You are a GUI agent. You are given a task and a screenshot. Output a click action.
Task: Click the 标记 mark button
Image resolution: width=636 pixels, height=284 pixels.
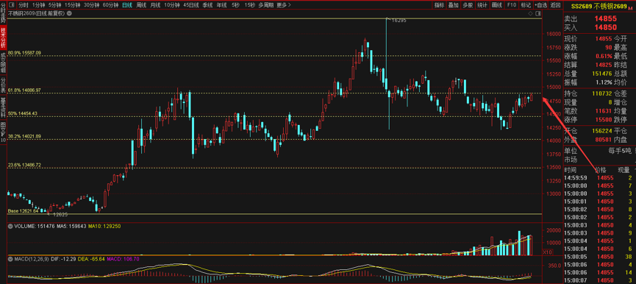coord(525,5)
